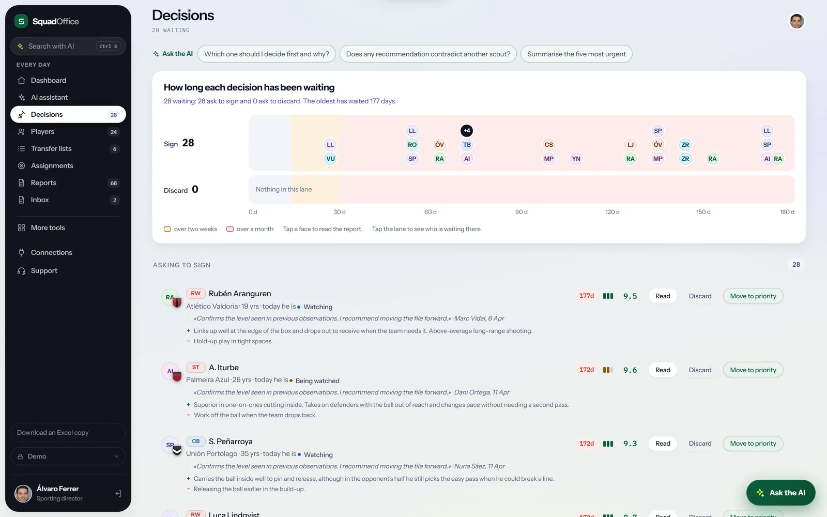Discard A. Iturbe decision
The width and height of the screenshot is (827, 517).
pyautogui.click(x=700, y=370)
